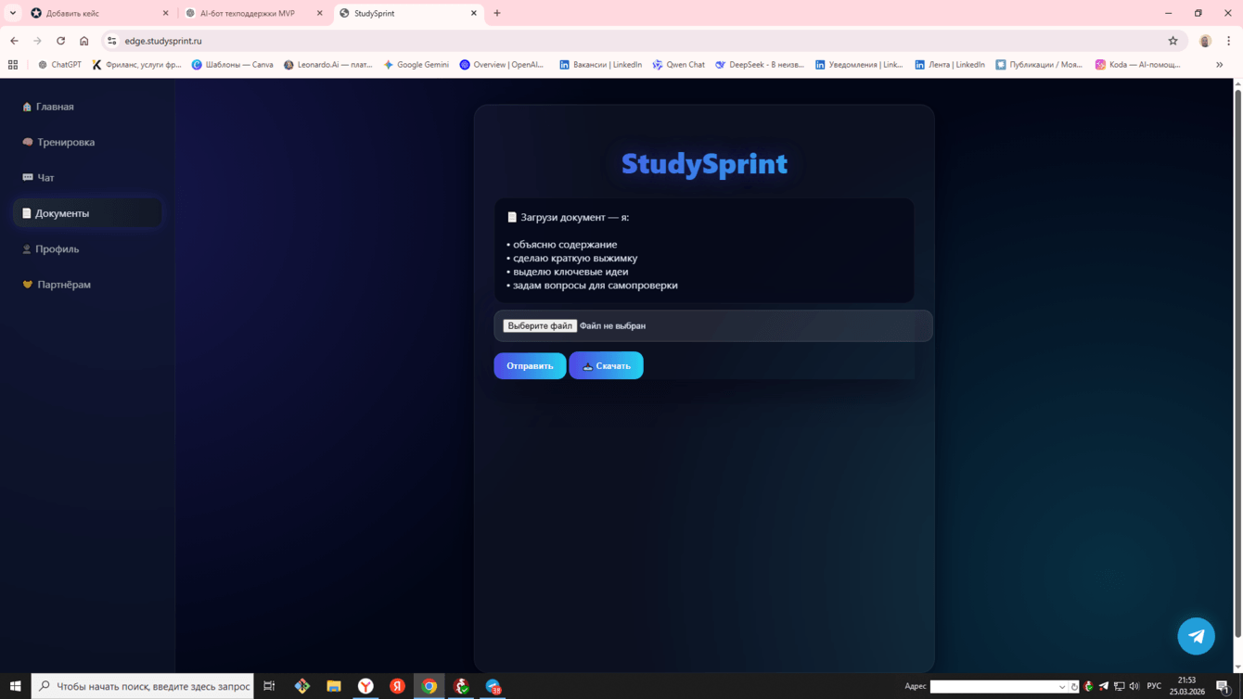The height and width of the screenshot is (699, 1243).
Task: Bookmark this page with the star
Action: 1173,41
